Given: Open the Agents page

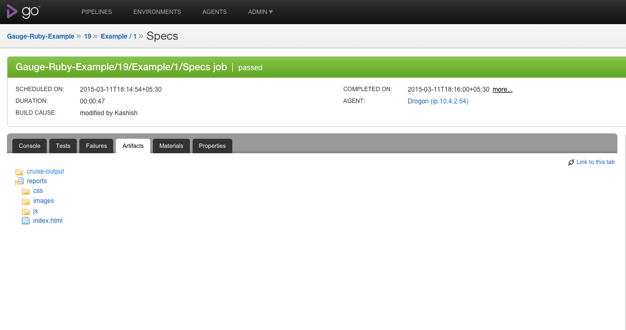Looking at the screenshot, I should [215, 12].
